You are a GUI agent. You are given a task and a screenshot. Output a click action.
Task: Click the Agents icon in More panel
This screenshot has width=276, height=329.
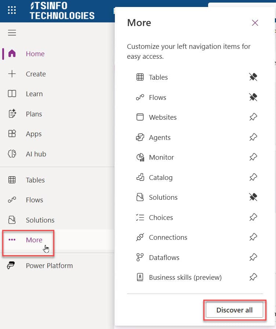point(140,137)
